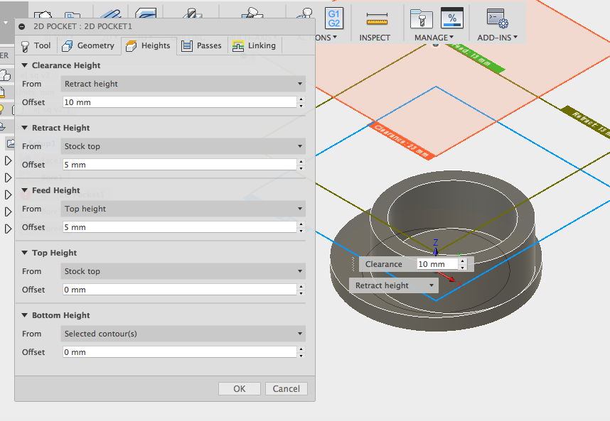Open Feed Height From dropdown showing Top height
This screenshot has width=610, height=421.
point(183,209)
